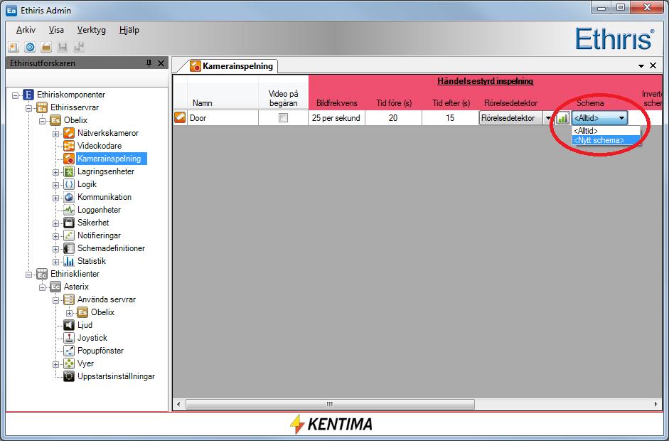
Task: Click the scrollbar left arrow
Action: [178, 404]
